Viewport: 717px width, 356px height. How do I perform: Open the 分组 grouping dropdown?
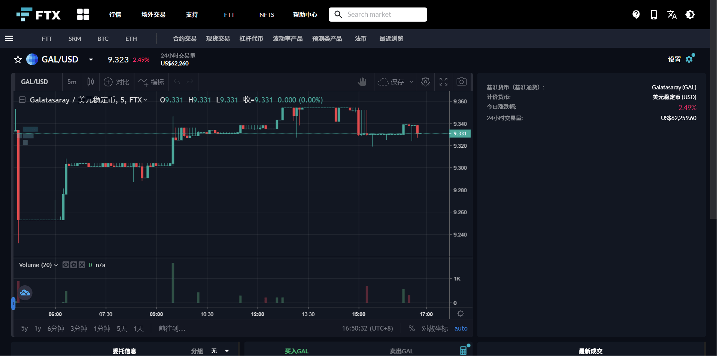(220, 351)
